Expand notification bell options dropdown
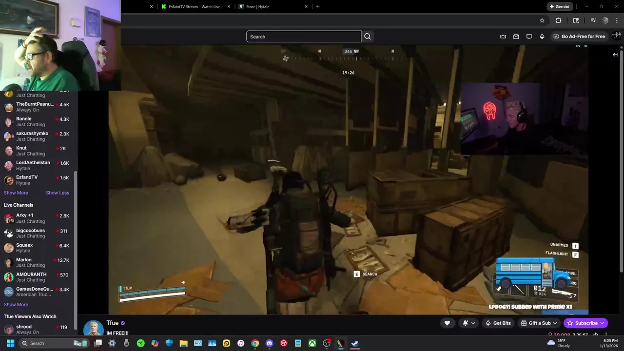 pyautogui.click(x=473, y=323)
